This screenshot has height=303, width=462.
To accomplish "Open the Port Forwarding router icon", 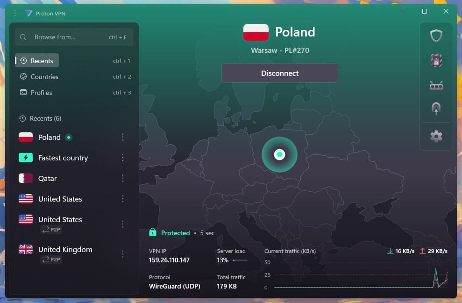I will point(436,86).
